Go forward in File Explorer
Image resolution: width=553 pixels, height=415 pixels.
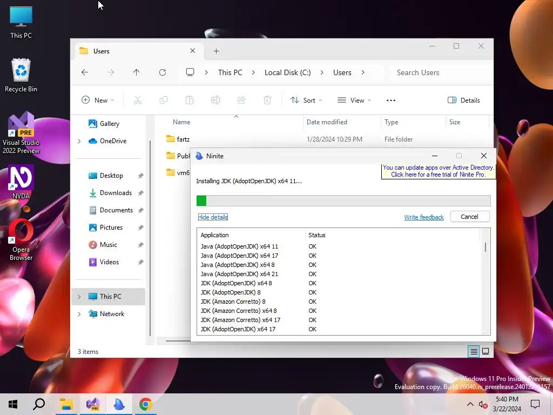pos(110,72)
